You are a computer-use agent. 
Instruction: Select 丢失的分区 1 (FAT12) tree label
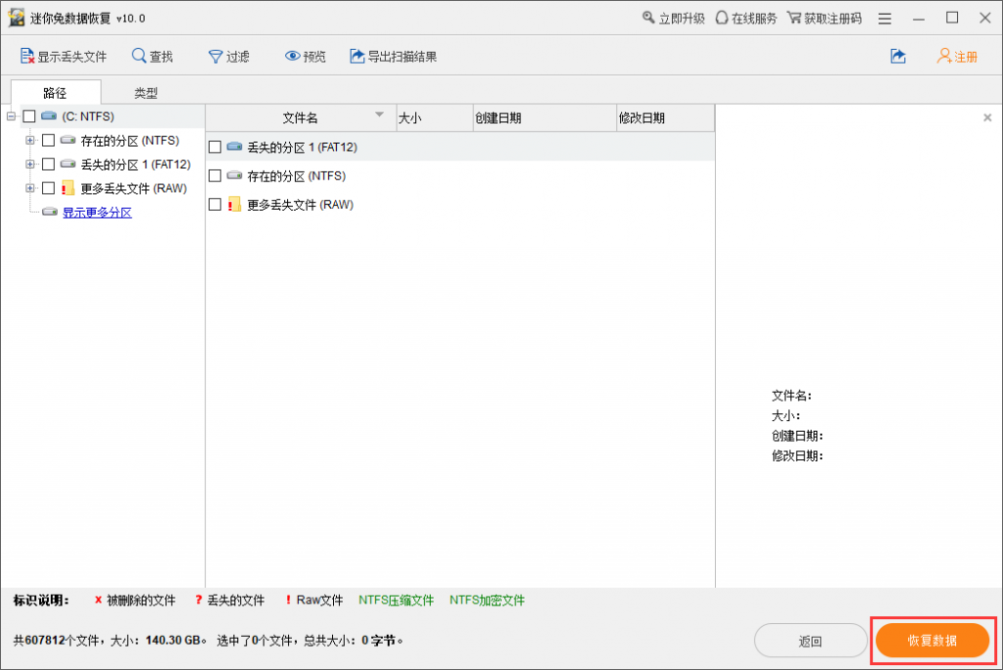[135, 165]
